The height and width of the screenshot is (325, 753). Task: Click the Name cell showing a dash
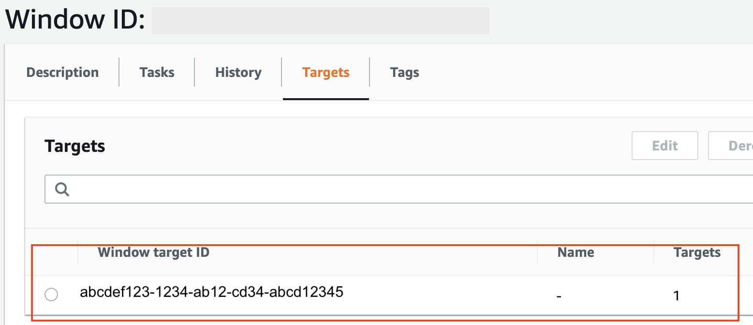tap(559, 295)
